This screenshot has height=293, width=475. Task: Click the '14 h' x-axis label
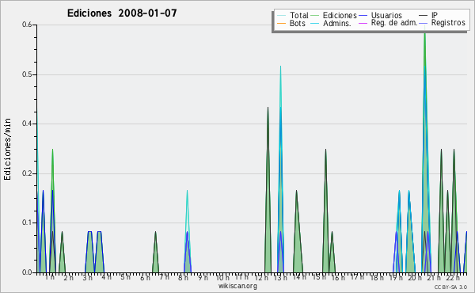coord(299,277)
